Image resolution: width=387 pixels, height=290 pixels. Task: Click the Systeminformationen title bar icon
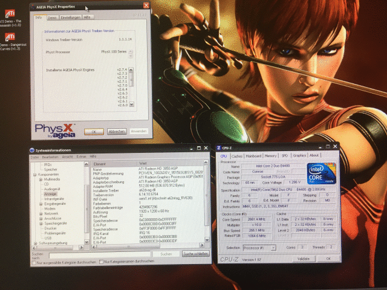point(32,150)
